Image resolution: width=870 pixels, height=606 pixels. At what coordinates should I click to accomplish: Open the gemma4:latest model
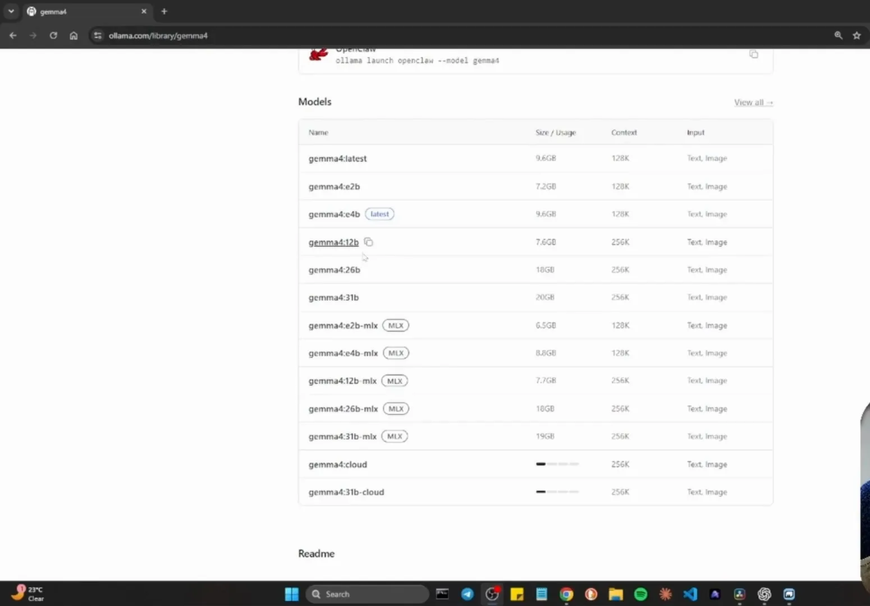pyautogui.click(x=337, y=159)
